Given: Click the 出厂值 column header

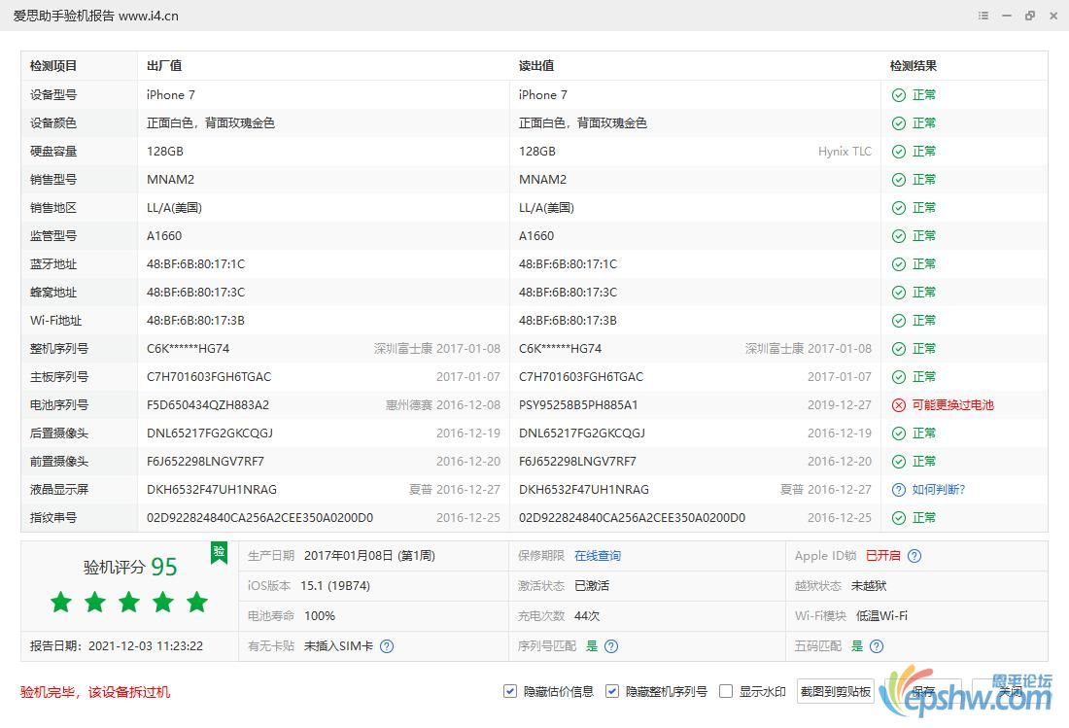Looking at the screenshot, I should pyautogui.click(x=164, y=66).
